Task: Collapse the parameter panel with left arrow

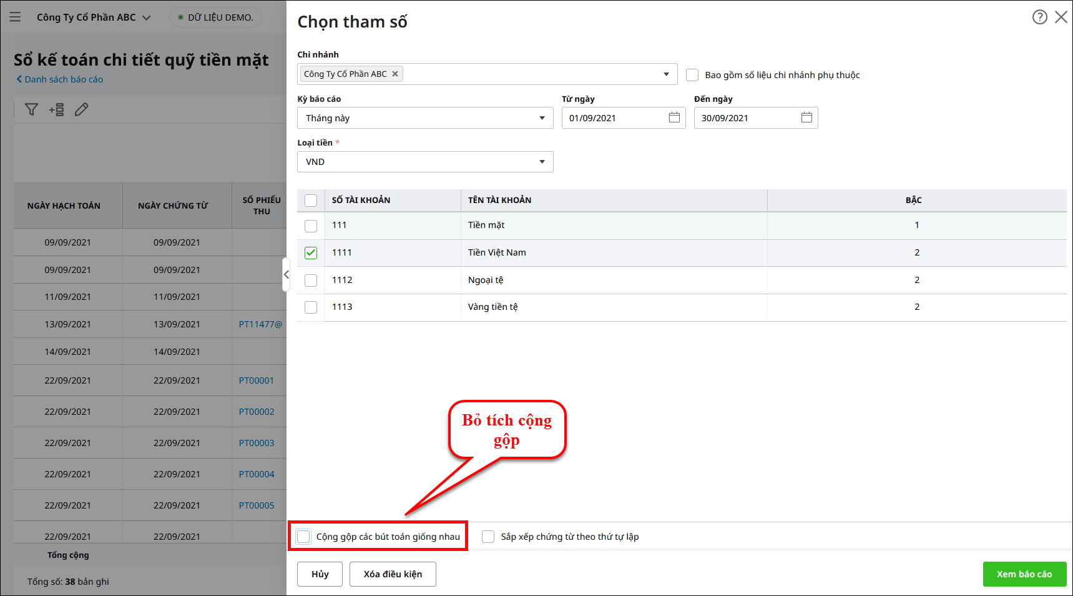Action: [286, 274]
